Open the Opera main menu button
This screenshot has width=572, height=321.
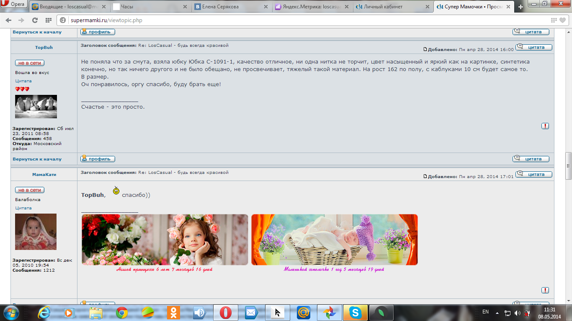tap(14, 5)
